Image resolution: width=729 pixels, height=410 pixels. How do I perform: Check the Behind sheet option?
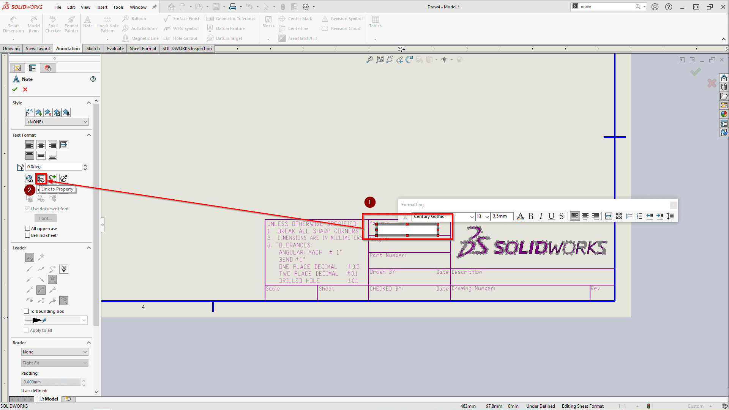point(27,235)
